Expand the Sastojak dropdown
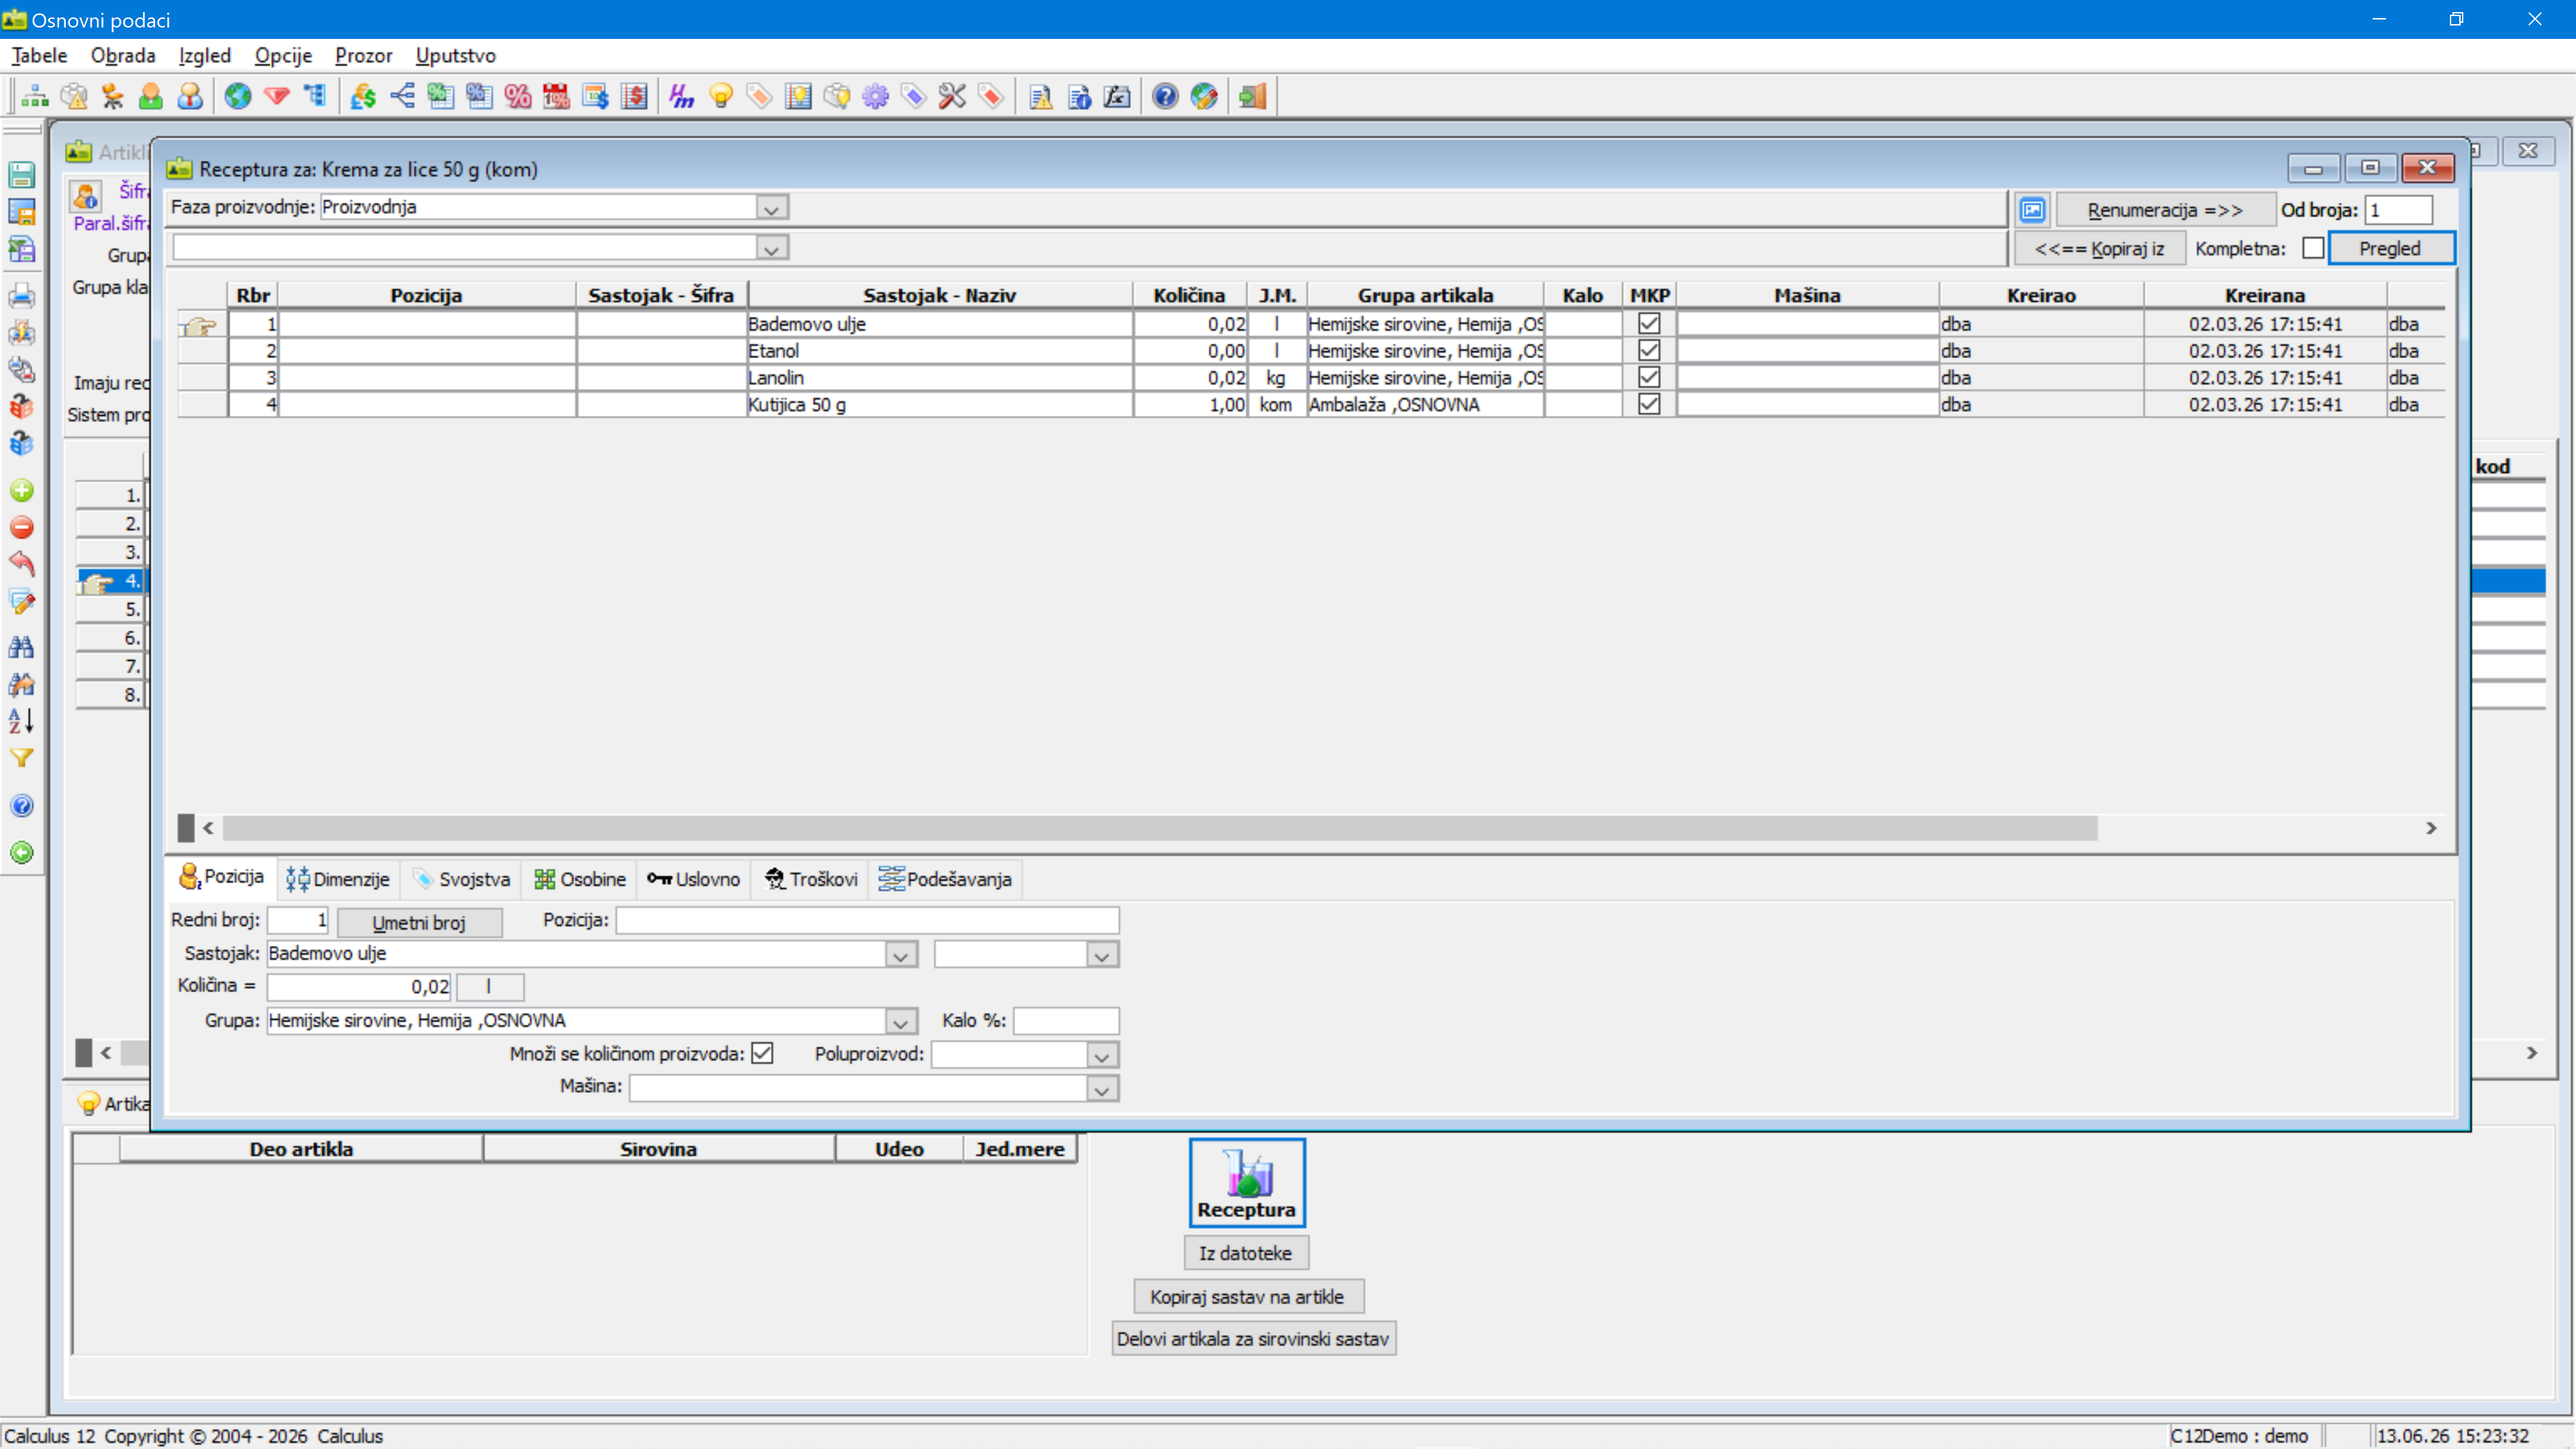 (x=900, y=955)
